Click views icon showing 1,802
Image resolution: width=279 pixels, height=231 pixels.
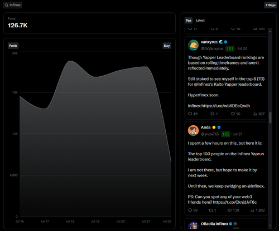(x=252, y=210)
